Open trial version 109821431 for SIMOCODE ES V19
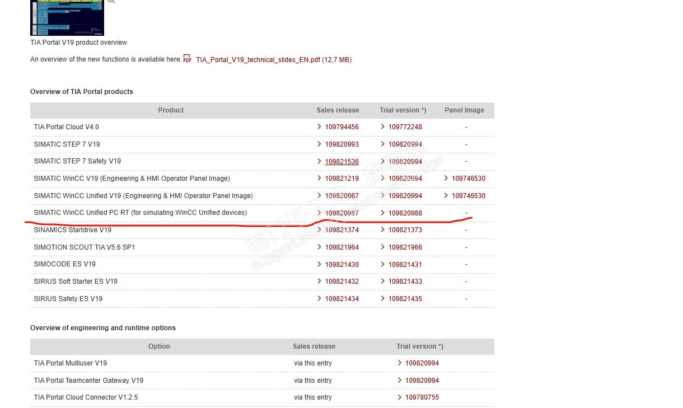683x408 pixels. [x=405, y=265]
